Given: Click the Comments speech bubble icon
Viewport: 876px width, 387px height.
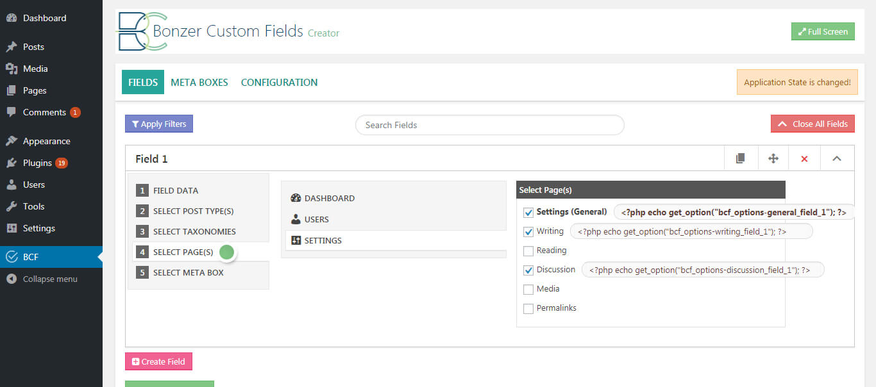Looking at the screenshot, I should coord(12,112).
